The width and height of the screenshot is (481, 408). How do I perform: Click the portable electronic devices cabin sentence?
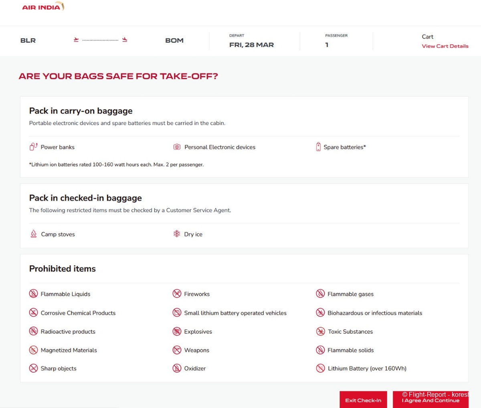[x=127, y=123]
